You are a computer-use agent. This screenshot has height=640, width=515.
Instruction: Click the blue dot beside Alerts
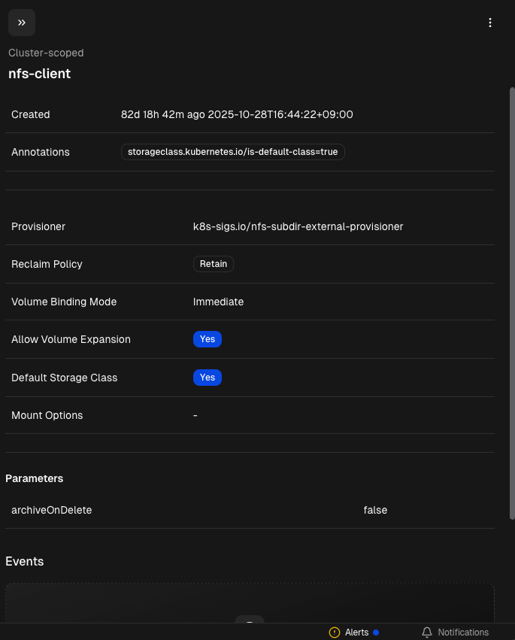(x=376, y=632)
